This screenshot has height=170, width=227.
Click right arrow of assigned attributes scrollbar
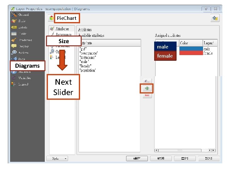pos(213,150)
